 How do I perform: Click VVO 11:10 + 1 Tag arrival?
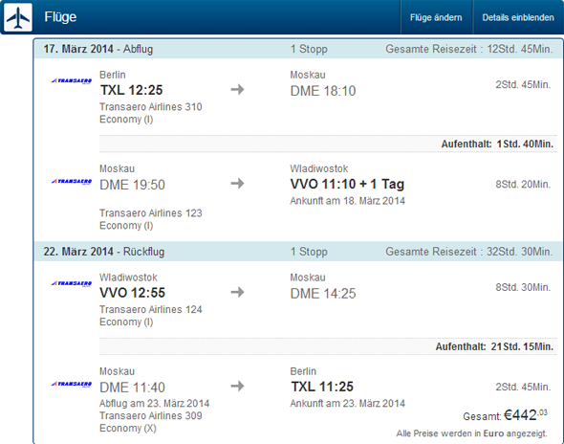tap(347, 184)
